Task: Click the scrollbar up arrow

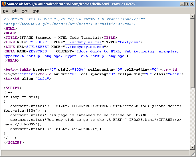Action: coord(192,17)
